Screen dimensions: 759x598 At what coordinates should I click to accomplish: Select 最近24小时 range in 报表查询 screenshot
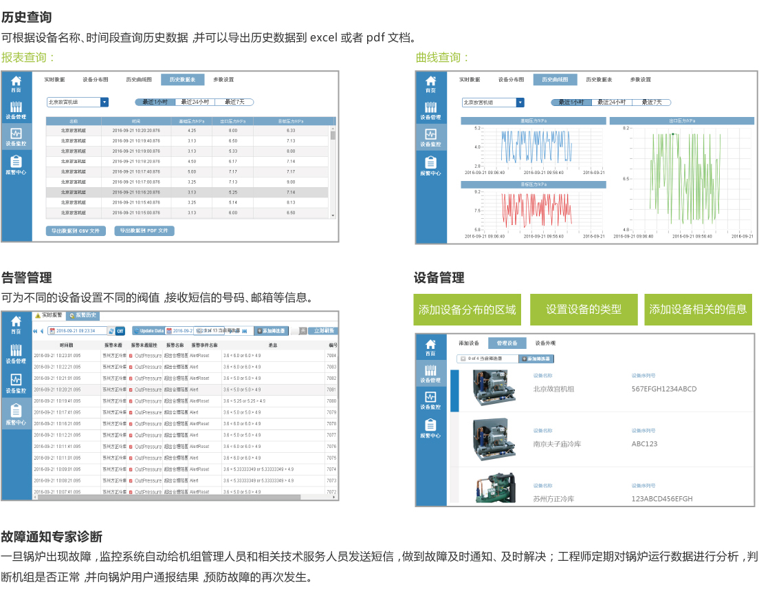coord(195,103)
